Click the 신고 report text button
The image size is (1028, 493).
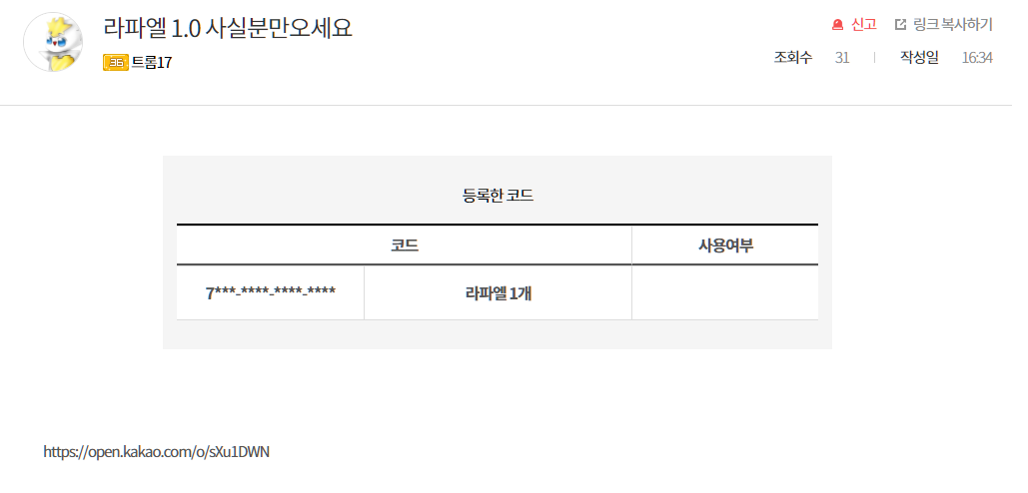pos(863,24)
